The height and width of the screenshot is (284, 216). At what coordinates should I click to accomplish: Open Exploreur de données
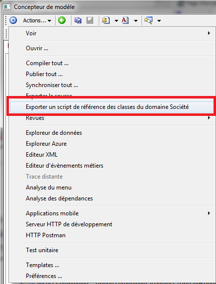[54, 133]
